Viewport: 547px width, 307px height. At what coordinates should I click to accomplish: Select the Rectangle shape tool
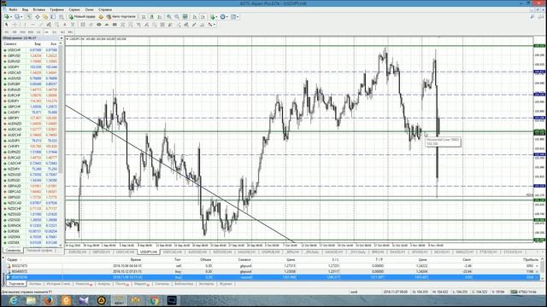point(115,25)
